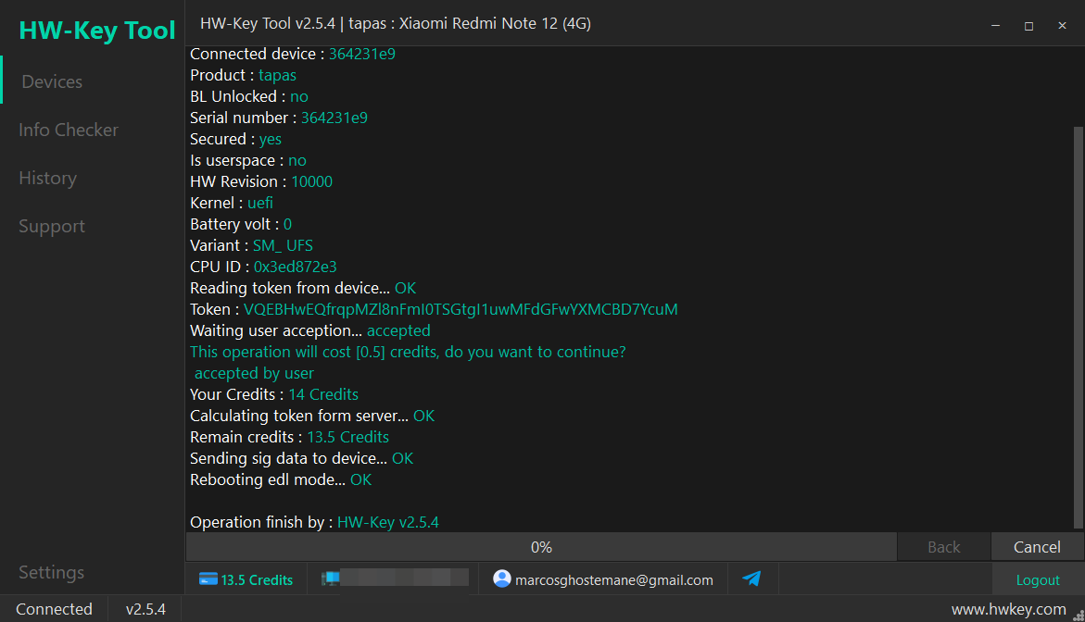Click the marcosghostemane@gmail.com account email
This screenshot has width=1085, height=622.
[613, 579]
